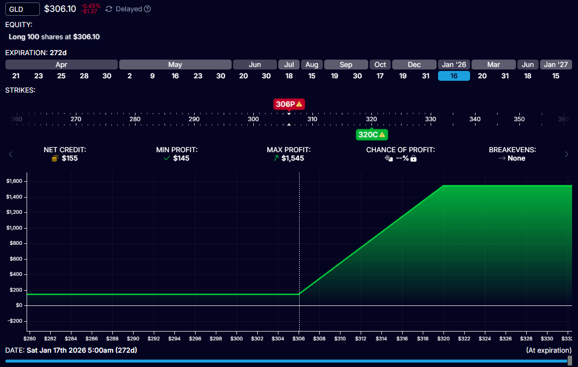Open the Delayed help question mark icon
The image size is (578, 367).
click(147, 9)
